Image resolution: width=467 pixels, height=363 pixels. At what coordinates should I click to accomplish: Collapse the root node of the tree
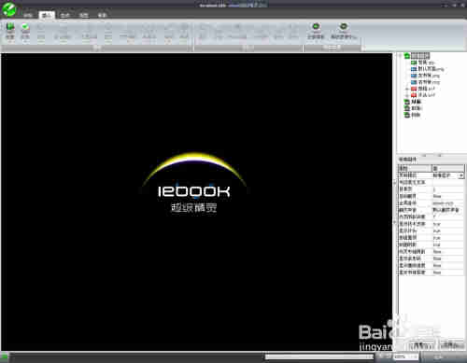coord(401,56)
